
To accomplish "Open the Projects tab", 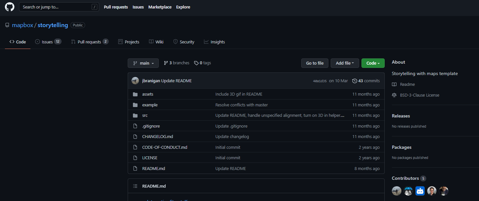I will coord(129,42).
